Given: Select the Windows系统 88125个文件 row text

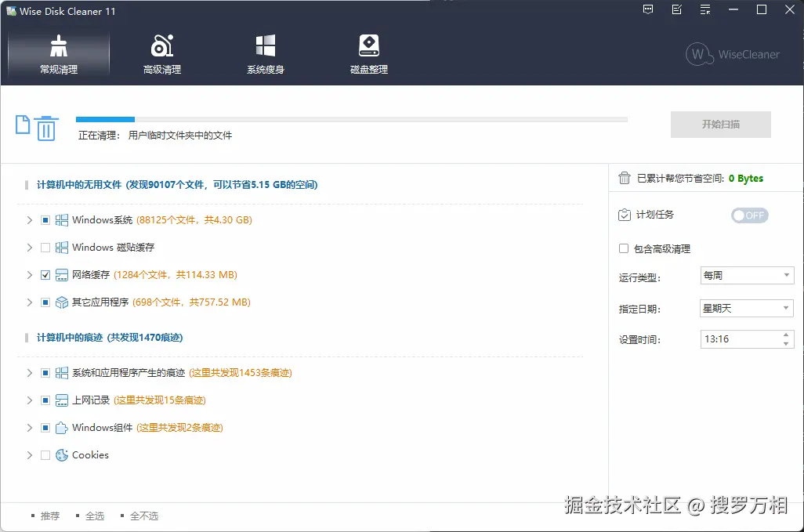Looking at the screenshot, I should click(162, 220).
